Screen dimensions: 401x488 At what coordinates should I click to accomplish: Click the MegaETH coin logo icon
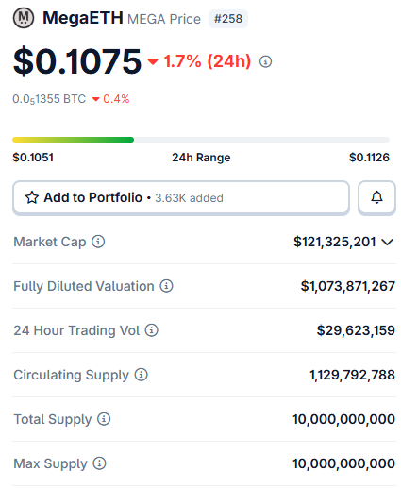24,18
